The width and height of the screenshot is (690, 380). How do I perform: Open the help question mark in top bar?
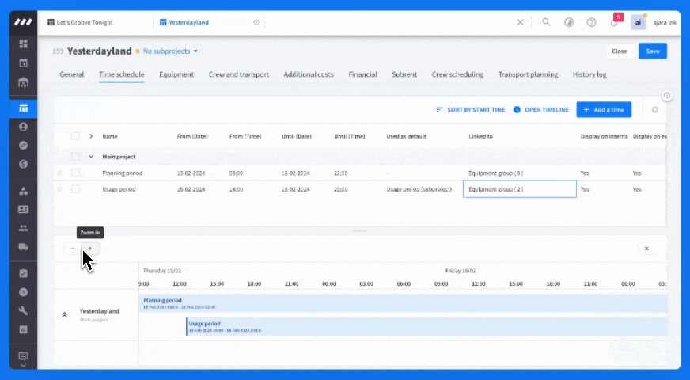coord(591,22)
